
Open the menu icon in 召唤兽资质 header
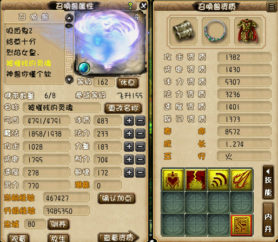tap(272, 7)
